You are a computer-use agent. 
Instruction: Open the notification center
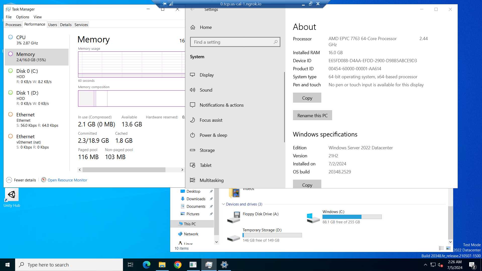(x=472, y=265)
